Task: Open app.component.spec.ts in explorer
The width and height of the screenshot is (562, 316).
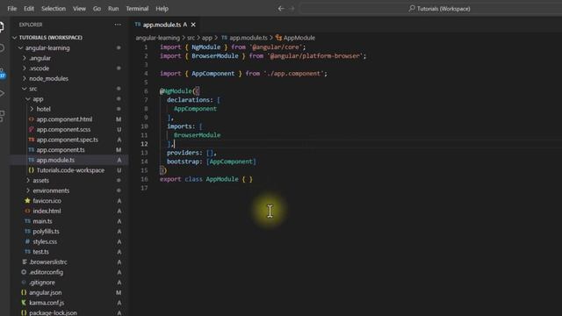Action: coord(67,140)
